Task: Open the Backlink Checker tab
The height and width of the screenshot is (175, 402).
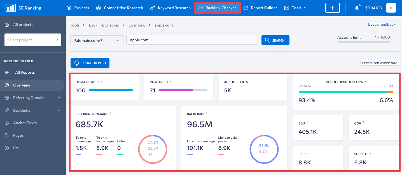Action: pos(217,8)
